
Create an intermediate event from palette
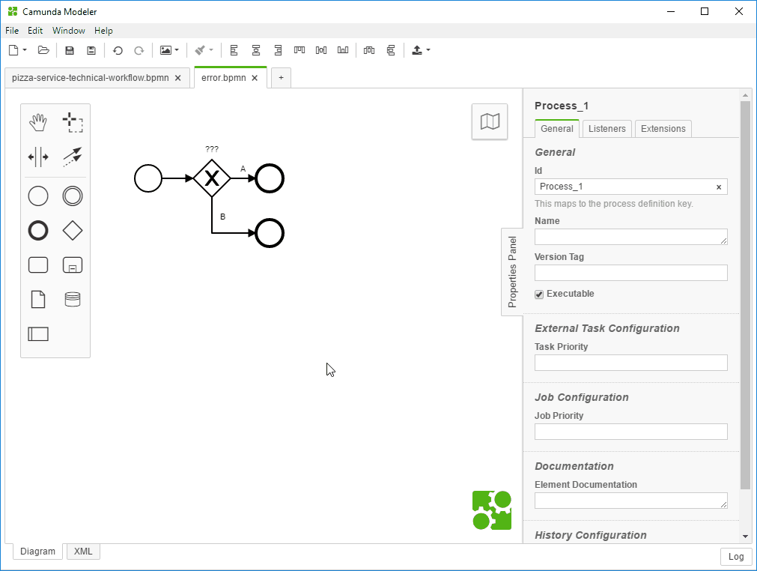tap(73, 196)
